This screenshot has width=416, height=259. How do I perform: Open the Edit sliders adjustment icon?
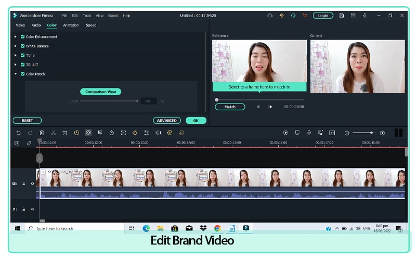(x=147, y=133)
